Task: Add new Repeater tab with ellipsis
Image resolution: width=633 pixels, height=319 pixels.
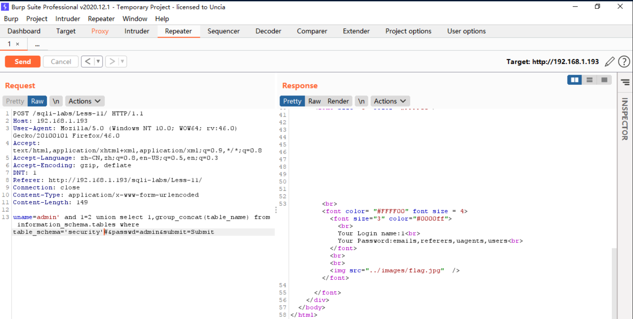Action: click(37, 44)
